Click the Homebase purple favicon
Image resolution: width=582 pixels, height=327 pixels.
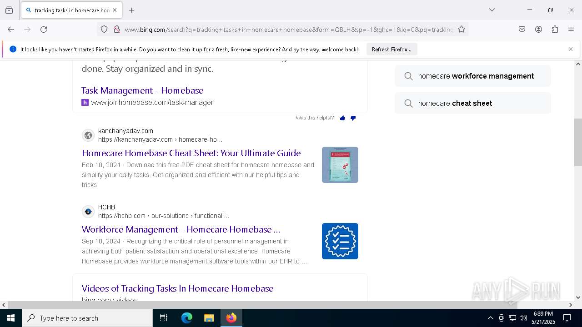coord(85,103)
